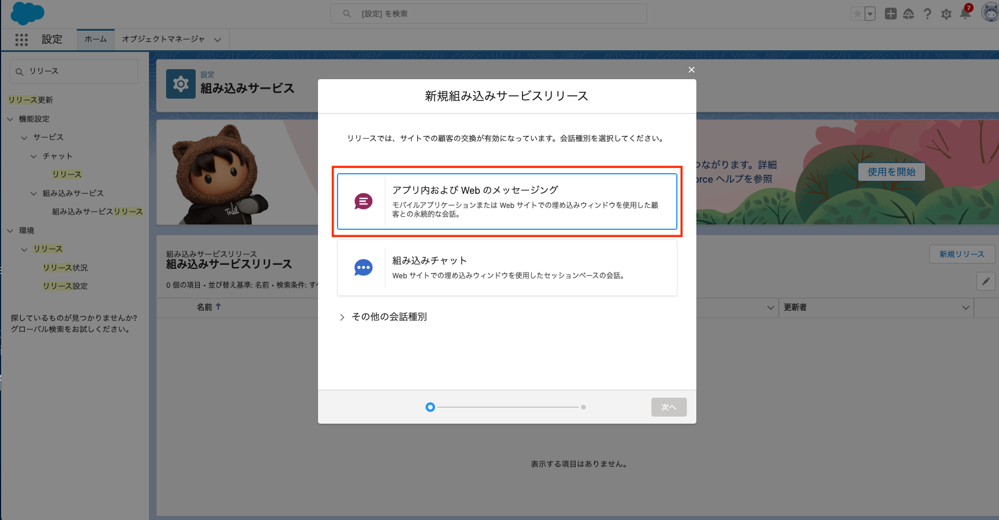Viewport: 999px width, 520px height.
Task: Click the magnifier in quick find box
Action: tap(20, 71)
